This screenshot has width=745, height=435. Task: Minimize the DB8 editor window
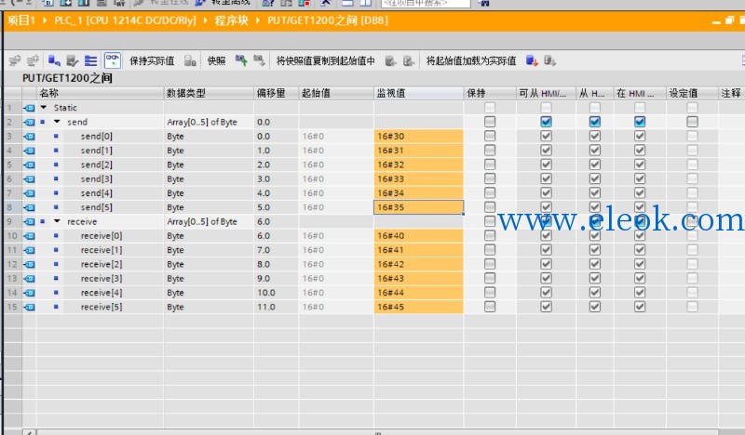tap(716, 20)
